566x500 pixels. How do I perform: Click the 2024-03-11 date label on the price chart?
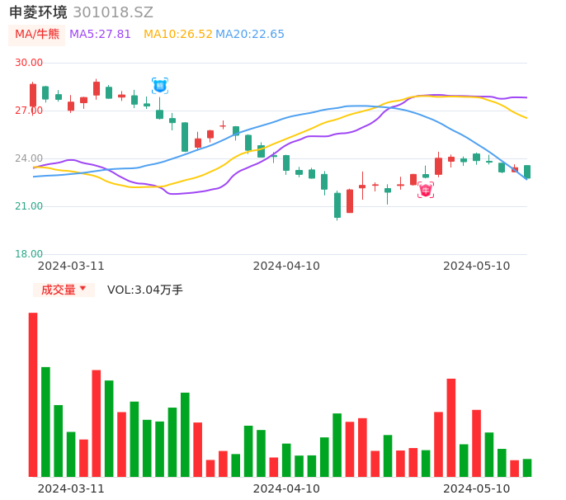click(x=71, y=266)
